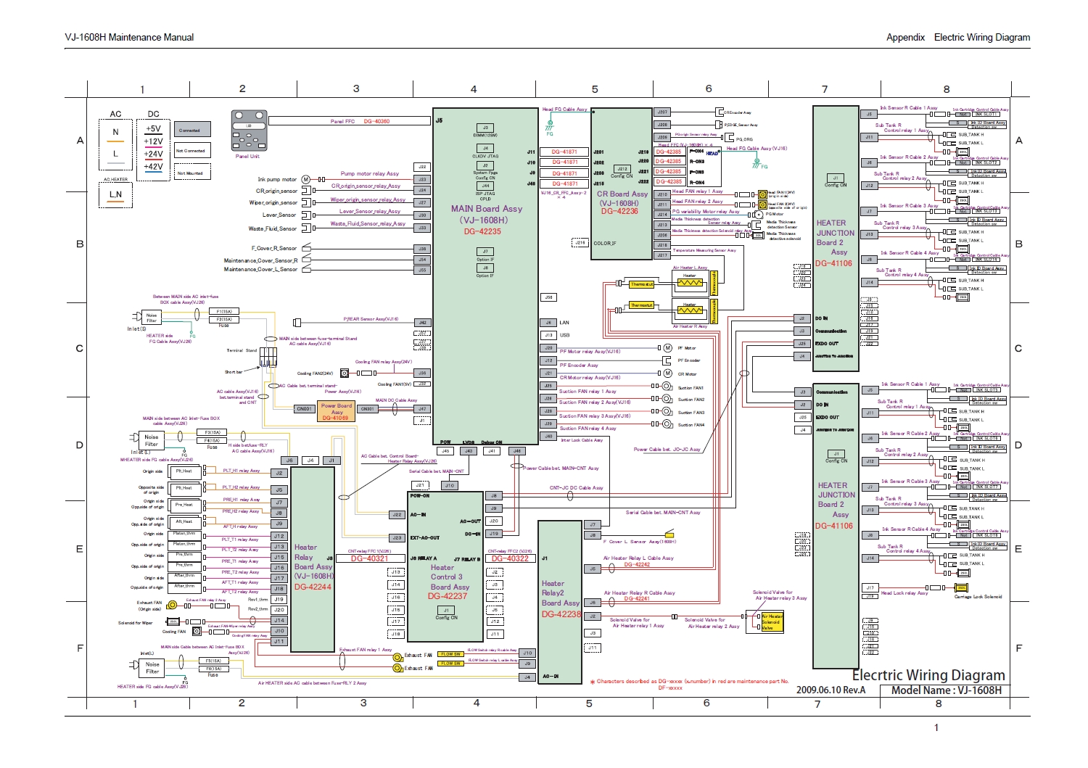The height and width of the screenshot is (768, 1088).
Task: Click the yellow Carriage Lock Solenoid symbol
Action: 962,587
